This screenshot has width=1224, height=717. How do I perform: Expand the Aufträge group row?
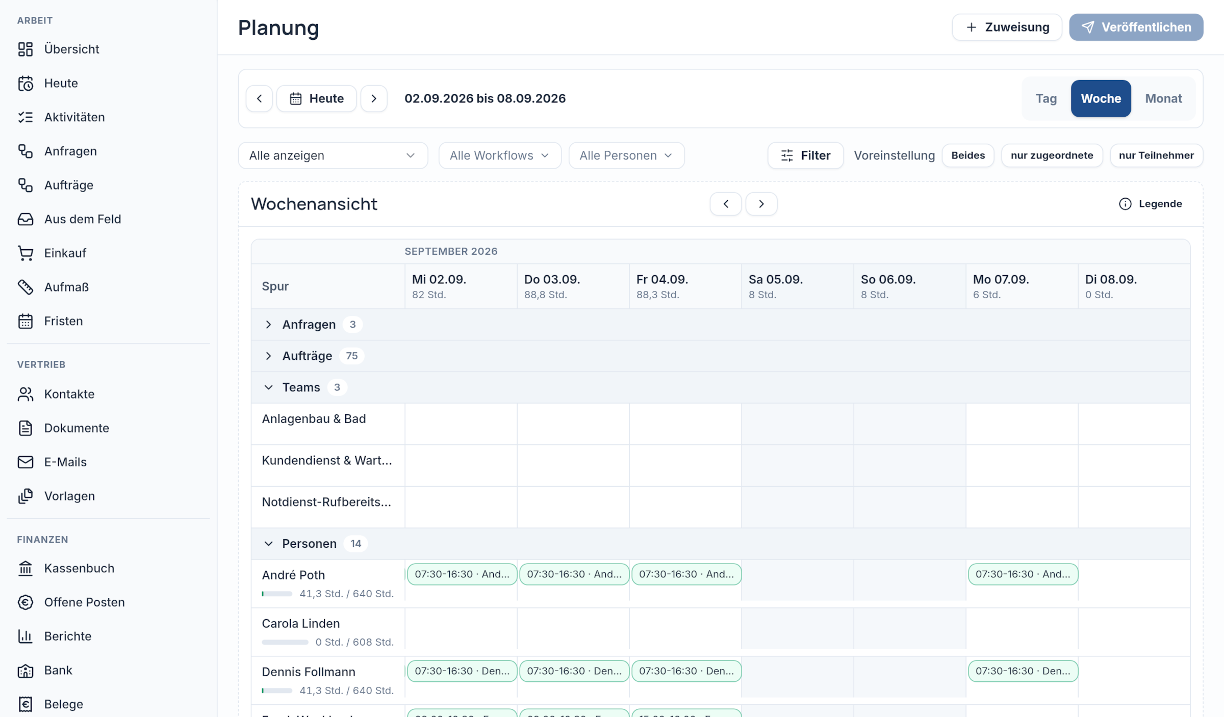(x=721, y=356)
